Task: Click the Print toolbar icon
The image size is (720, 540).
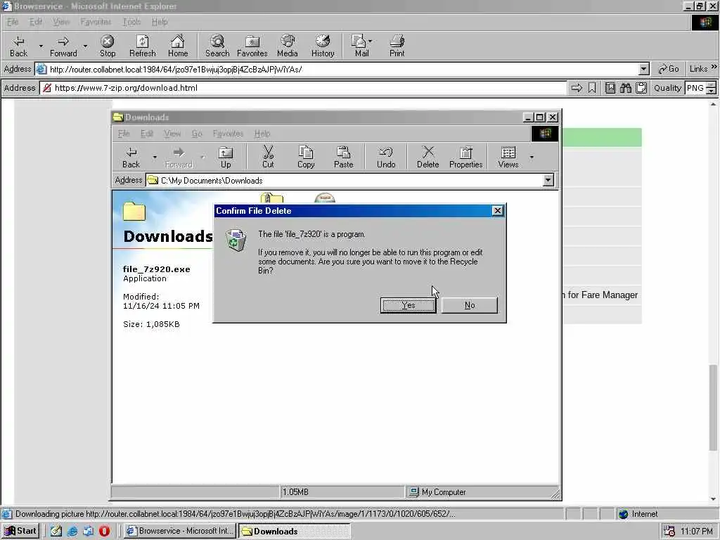Action: (397, 46)
